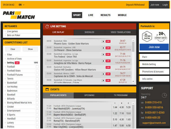Play video for Phoenix Suns - Golden State Warriors
The height and width of the screenshot is (129, 171).
[x=103, y=41]
